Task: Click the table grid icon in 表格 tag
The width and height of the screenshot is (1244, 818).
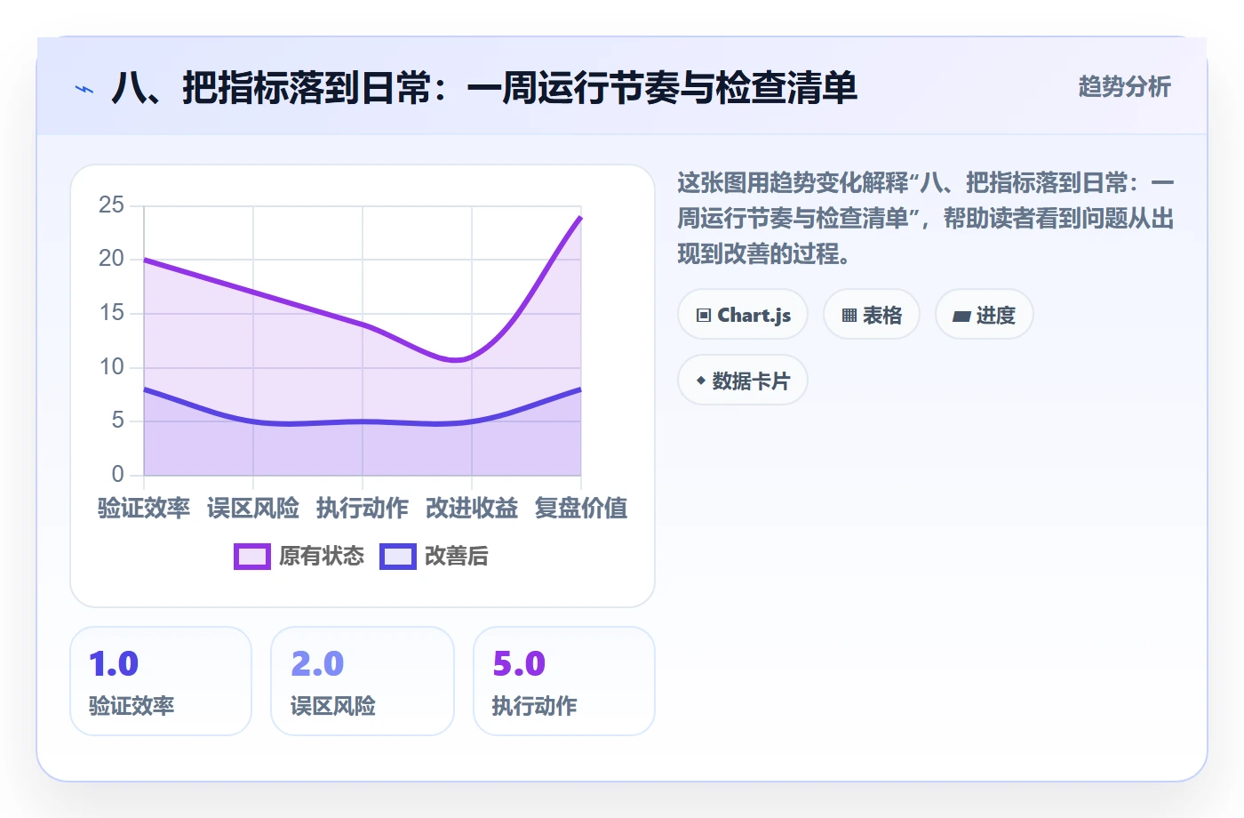Action: coord(849,316)
